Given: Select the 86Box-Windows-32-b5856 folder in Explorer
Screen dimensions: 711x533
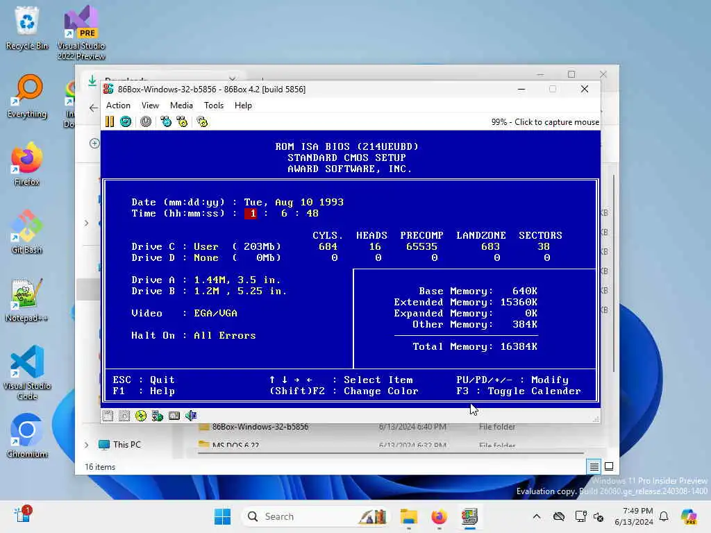Looking at the screenshot, I should pos(260,427).
